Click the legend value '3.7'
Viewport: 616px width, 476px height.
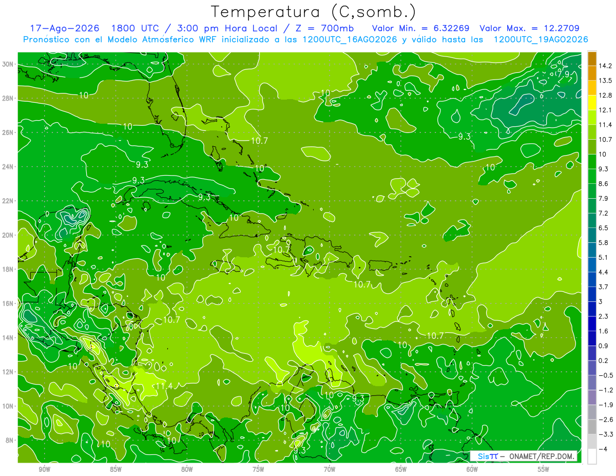(x=604, y=287)
